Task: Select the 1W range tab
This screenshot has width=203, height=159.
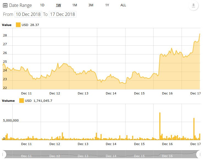Action: pos(59,5)
